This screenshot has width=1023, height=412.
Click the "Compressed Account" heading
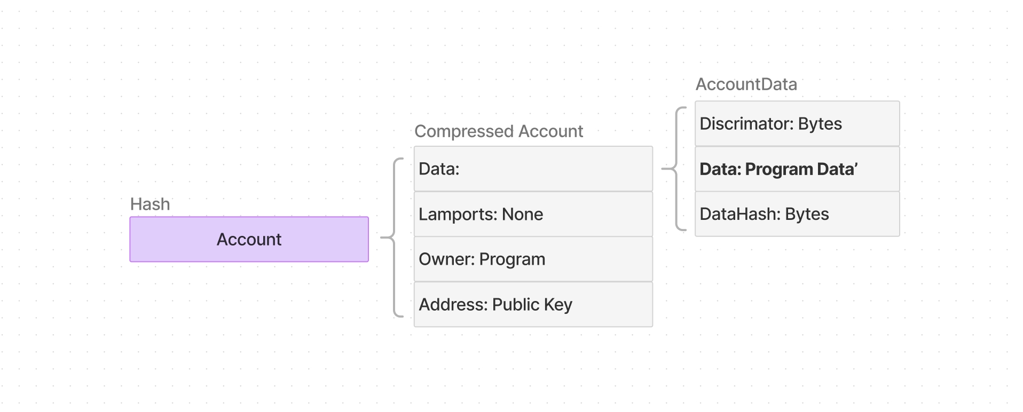click(499, 131)
